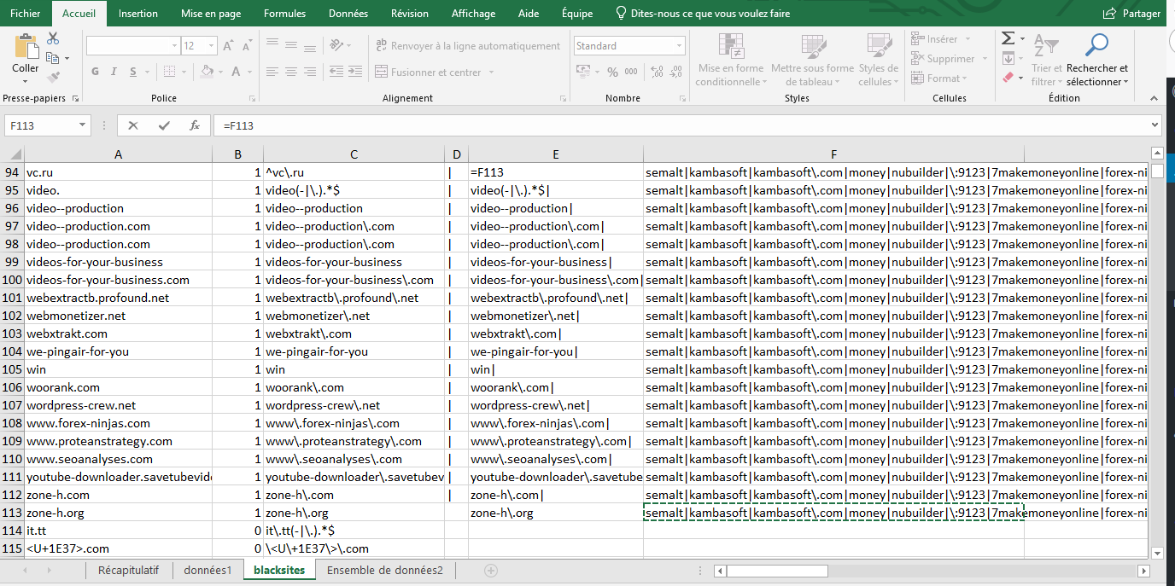
Task: Click the Format cells button
Action: [x=938, y=78]
